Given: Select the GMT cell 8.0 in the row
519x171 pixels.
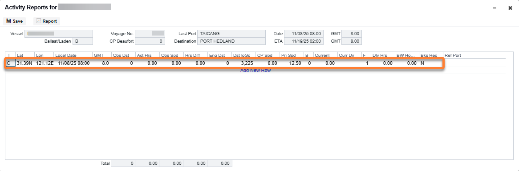Looking at the screenshot, I should click(102, 63).
